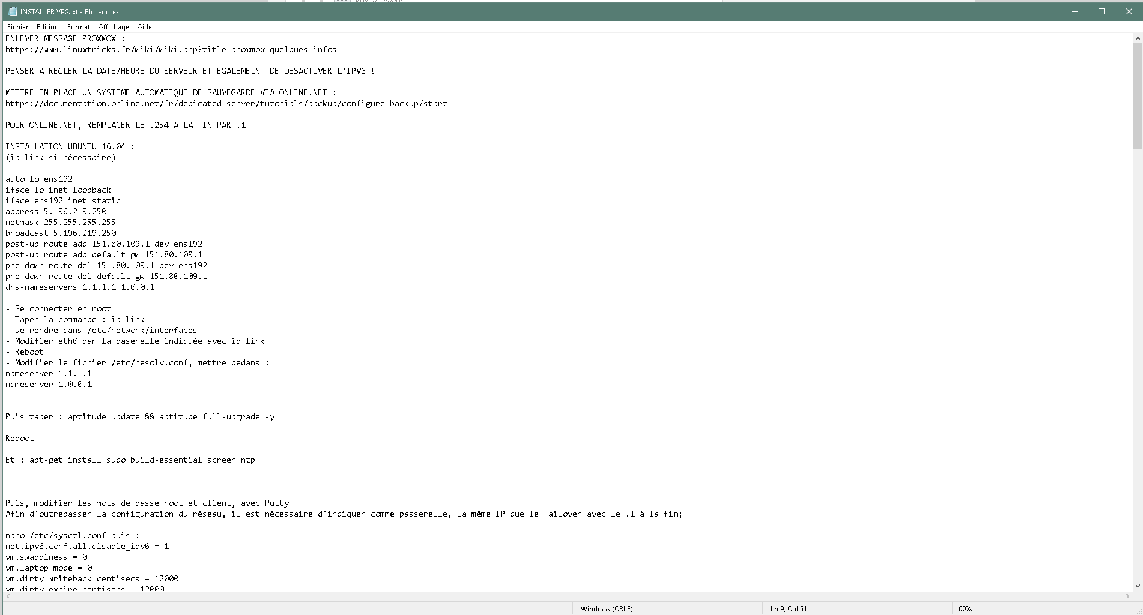The height and width of the screenshot is (615, 1143).
Task: Click the '- Se connecter en root' line
Action: pos(58,309)
